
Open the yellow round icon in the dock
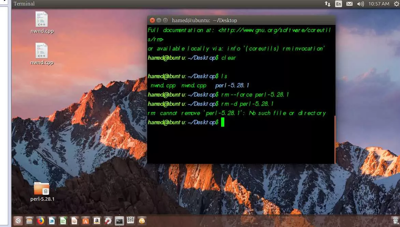click(x=142, y=221)
